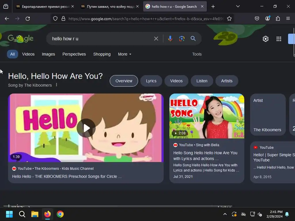Open Hello Song Sing with Bella thumbnail

[x=207, y=116]
